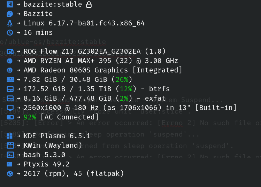This screenshot has height=187, width=261.
Task: Click the CPU chip icon for Ryzen
Action: [9, 61]
